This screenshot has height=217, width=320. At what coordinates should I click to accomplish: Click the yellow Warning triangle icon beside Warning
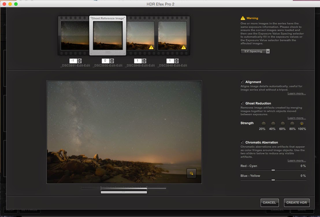pyautogui.click(x=243, y=18)
